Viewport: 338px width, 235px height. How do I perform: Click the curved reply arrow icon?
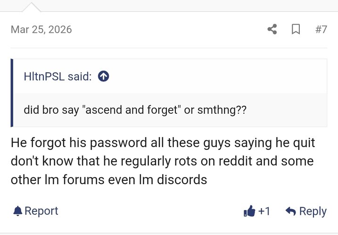(291, 211)
